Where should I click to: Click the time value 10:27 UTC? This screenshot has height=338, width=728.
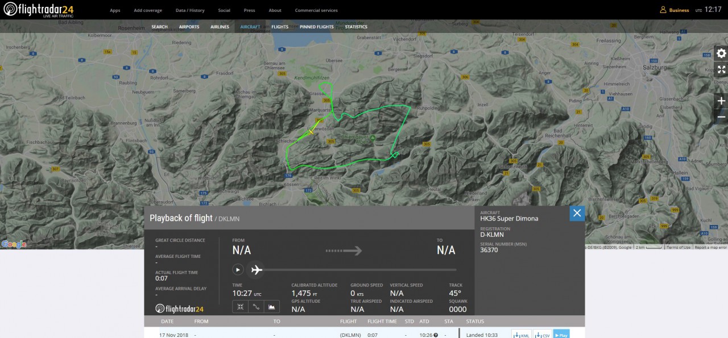tap(247, 294)
